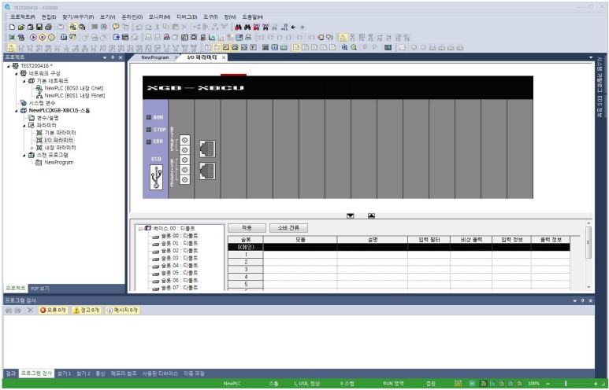This screenshot has height=390, width=609.
Task: Switch to the NewProgram tab
Action: click(x=155, y=57)
